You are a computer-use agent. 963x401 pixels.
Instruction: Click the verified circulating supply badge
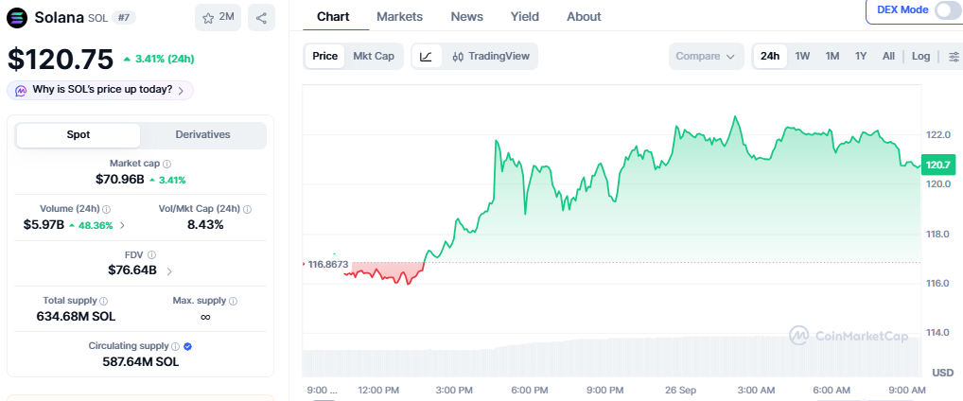point(188,346)
